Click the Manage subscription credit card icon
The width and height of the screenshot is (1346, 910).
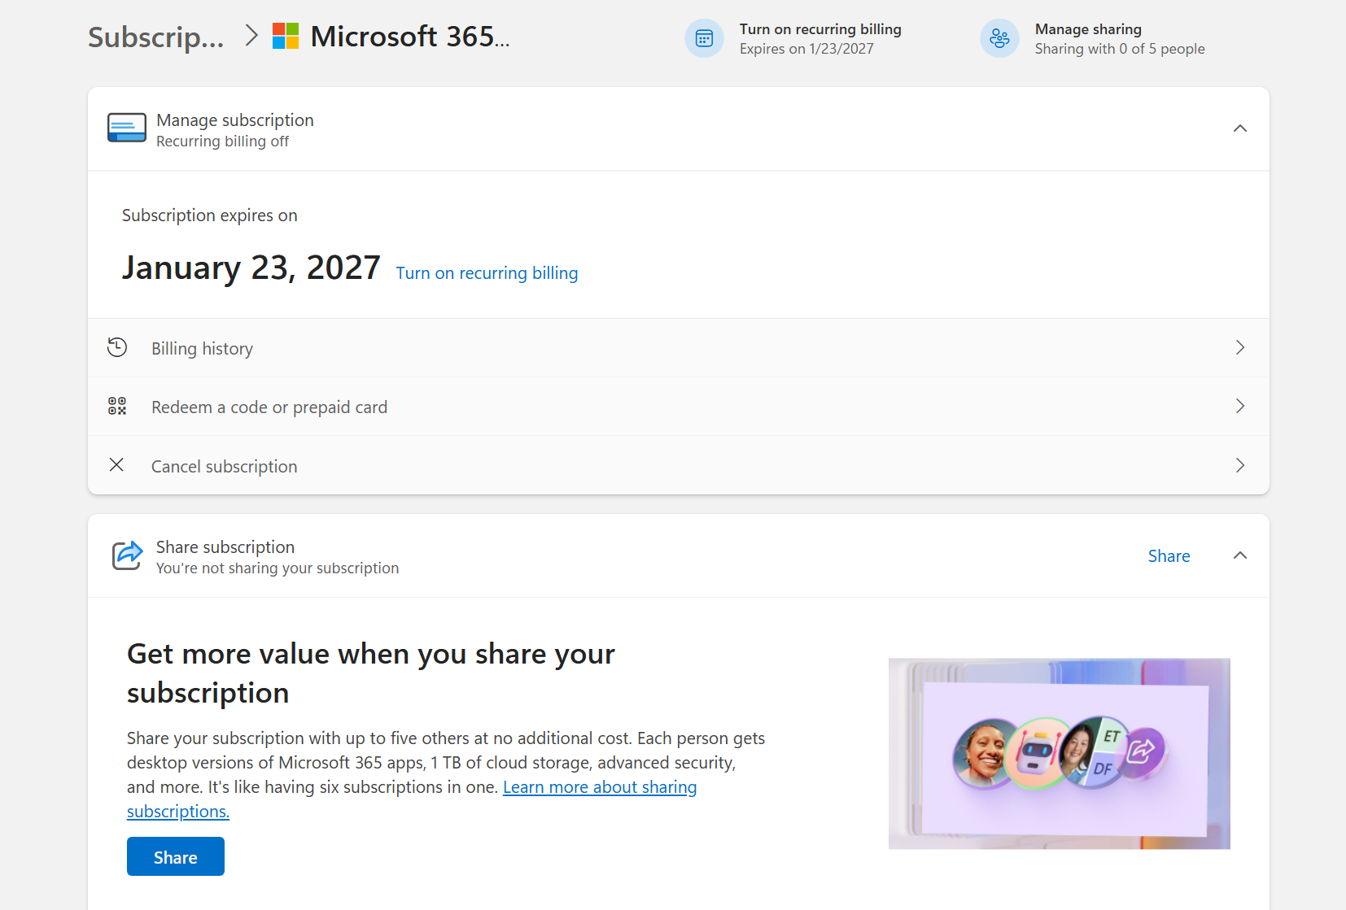[127, 128]
